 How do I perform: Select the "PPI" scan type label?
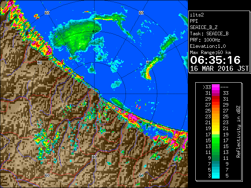[194, 21]
